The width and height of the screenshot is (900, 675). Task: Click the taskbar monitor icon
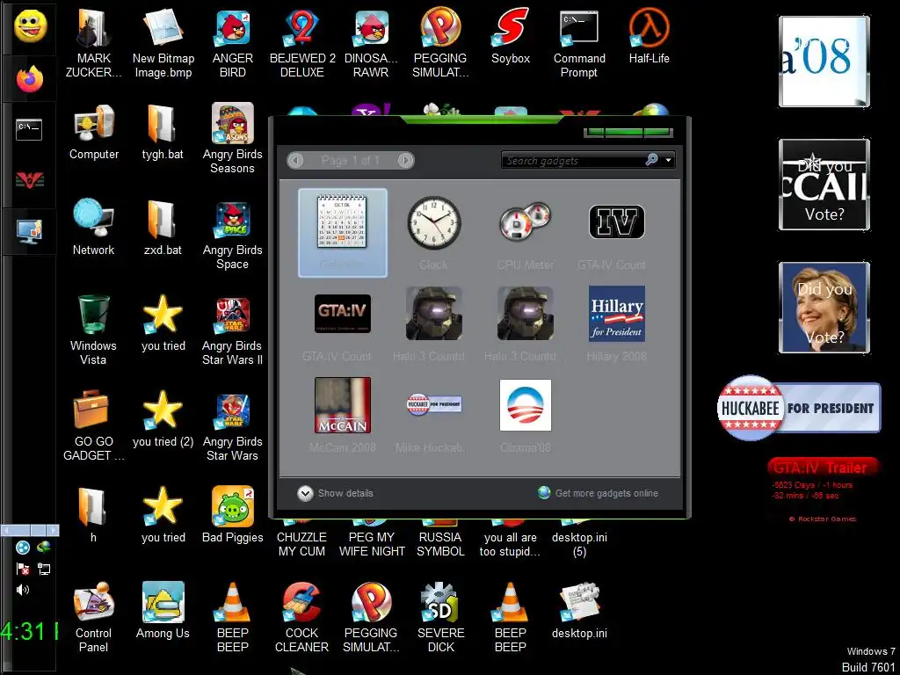click(x=29, y=232)
